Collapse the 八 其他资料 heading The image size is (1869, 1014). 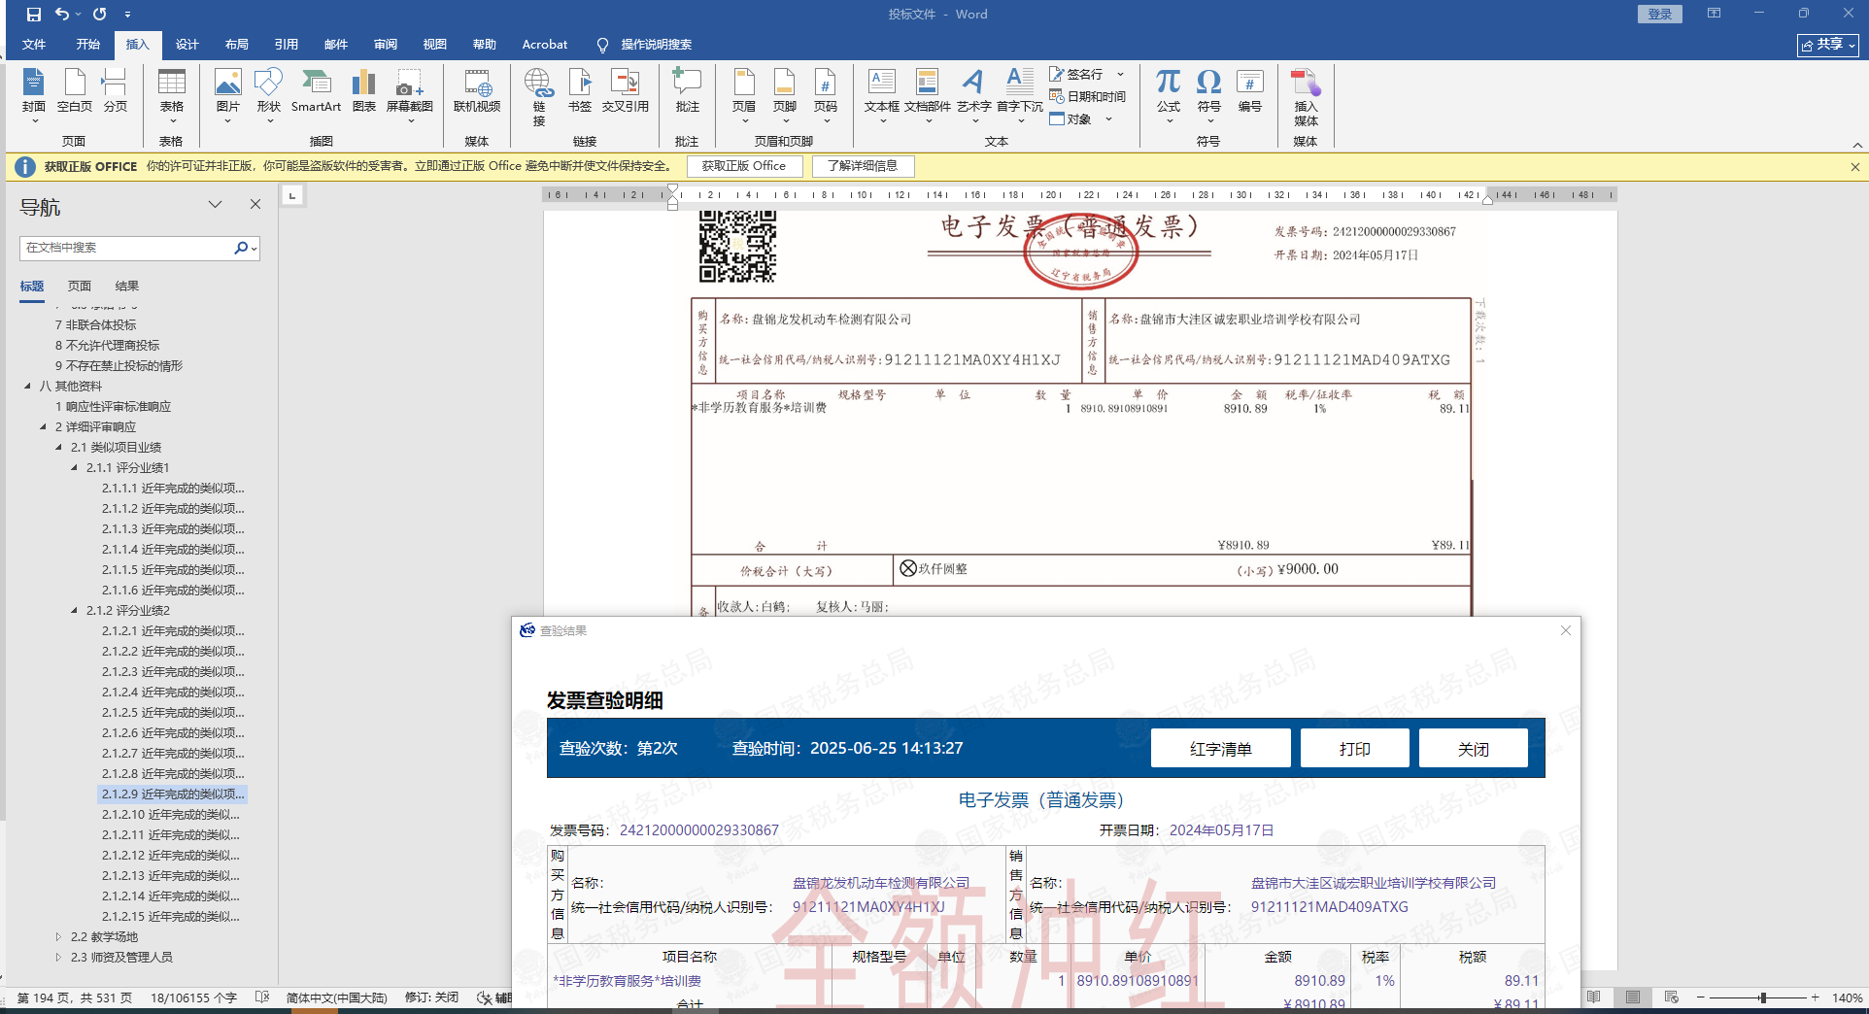pyautogui.click(x=27, y=387)
